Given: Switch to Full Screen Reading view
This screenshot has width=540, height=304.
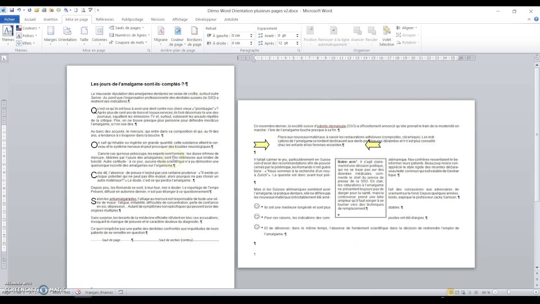Looking at the screenshot, I should [x=457, y=292].
